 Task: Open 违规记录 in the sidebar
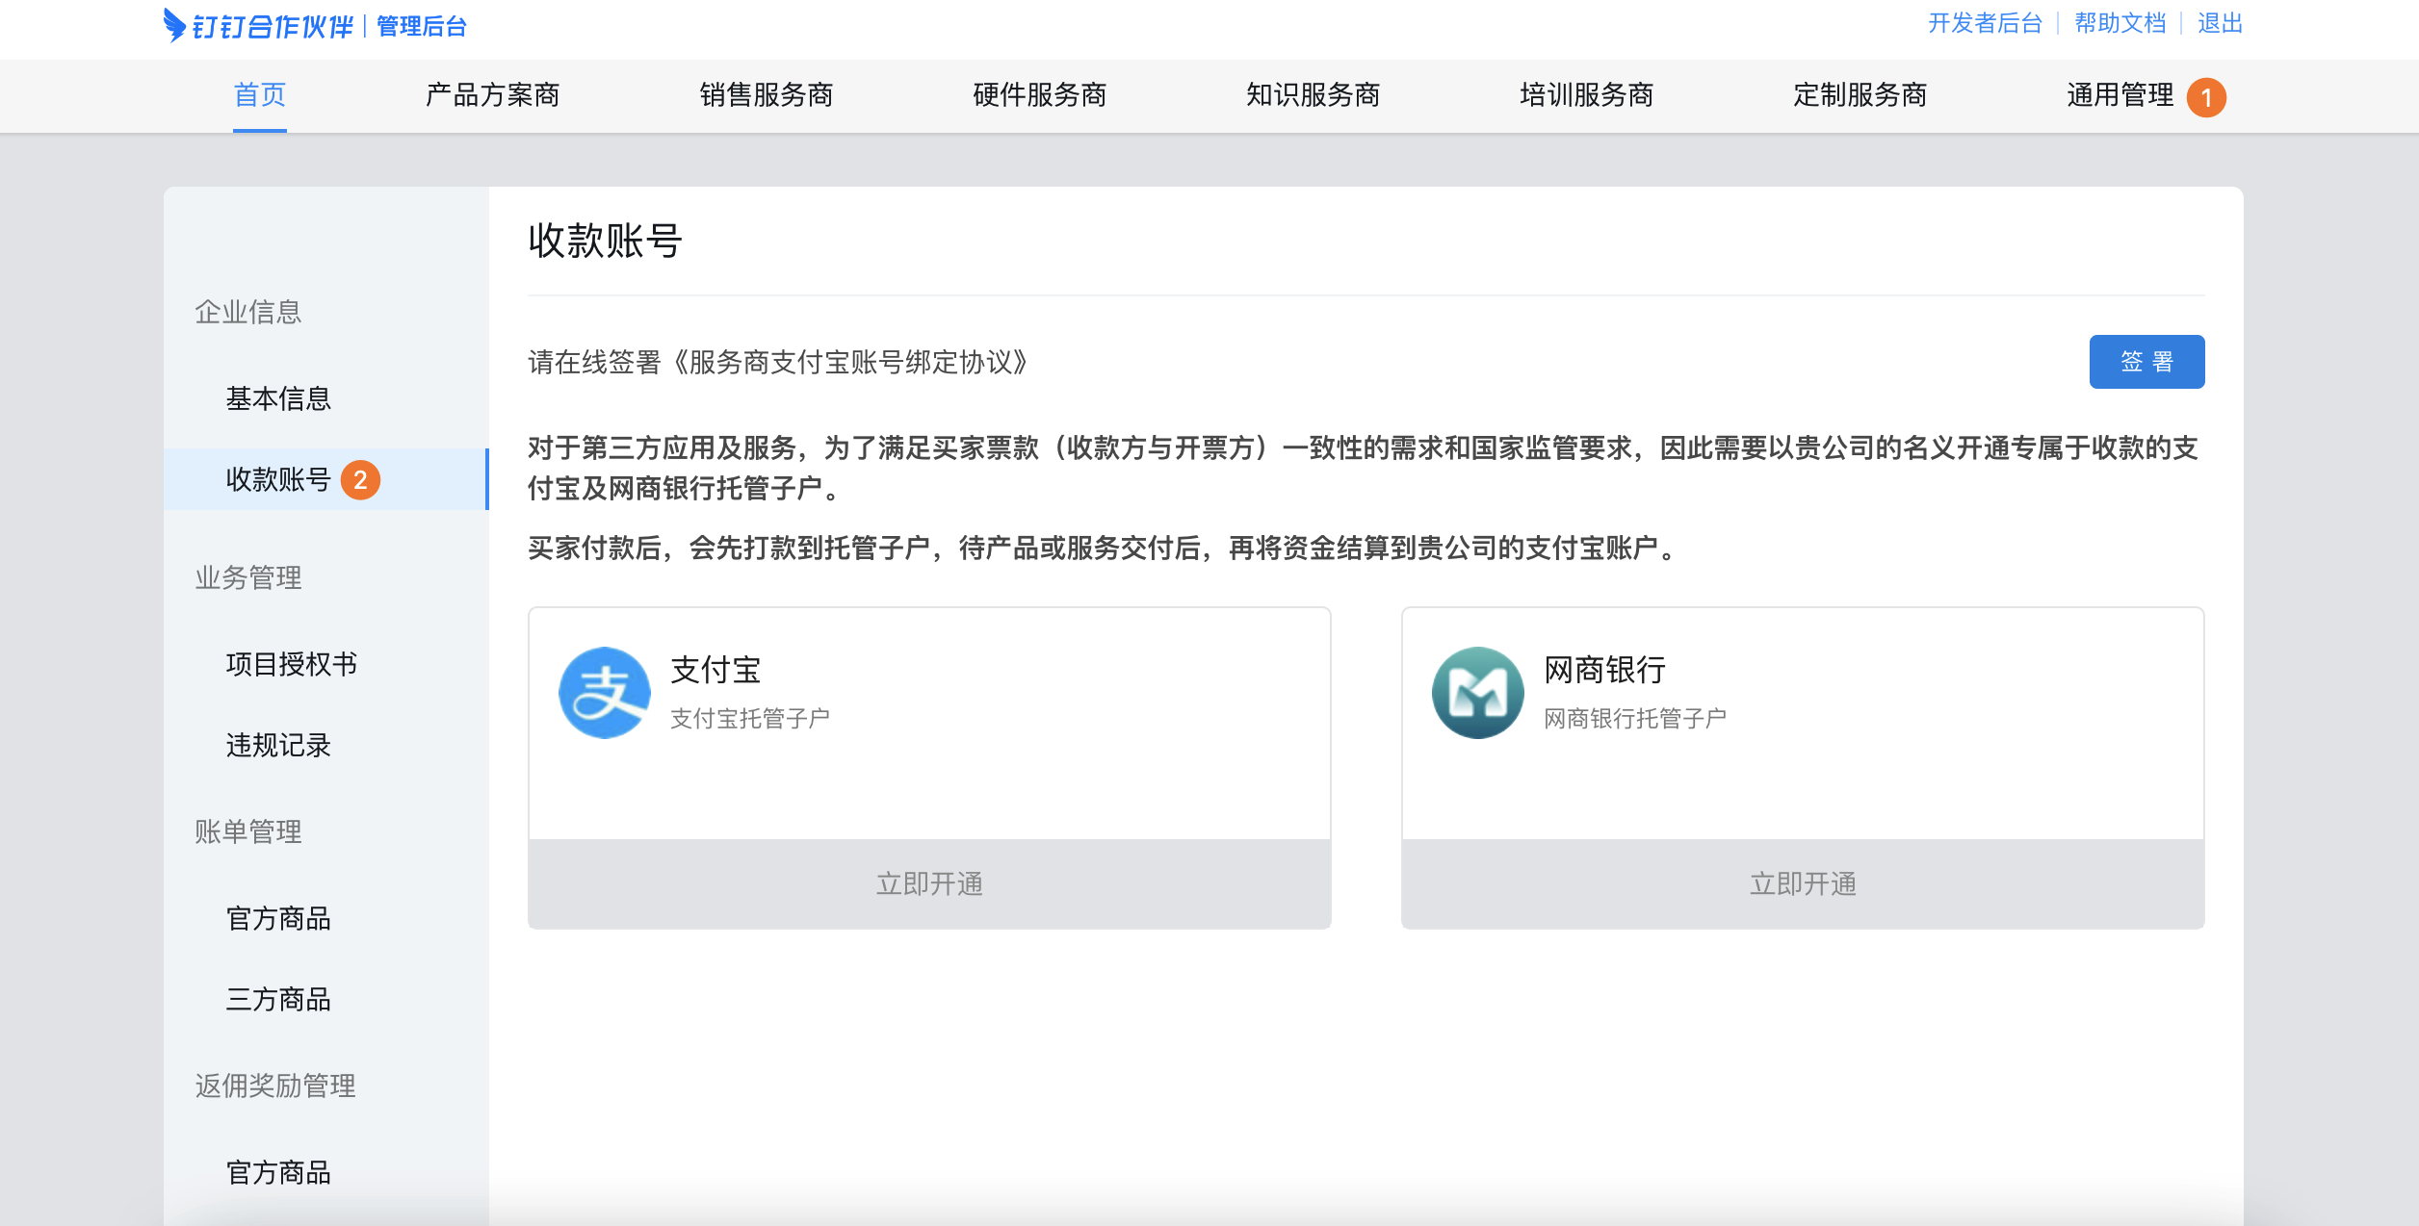tap(278, 745)
